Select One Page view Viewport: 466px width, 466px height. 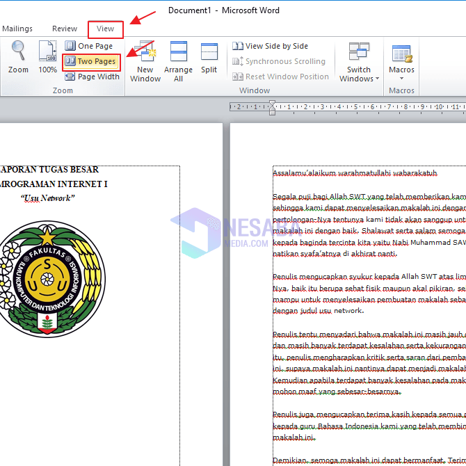click(x=89, y=46)
